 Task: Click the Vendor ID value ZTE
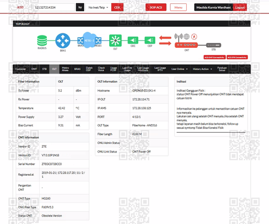[x=44, y=147]
